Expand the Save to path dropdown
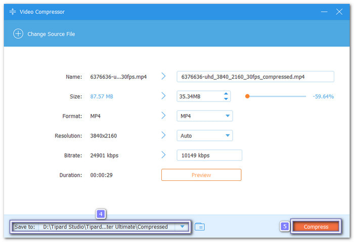This screenshot has width=354, height=242. pos(182,227)
